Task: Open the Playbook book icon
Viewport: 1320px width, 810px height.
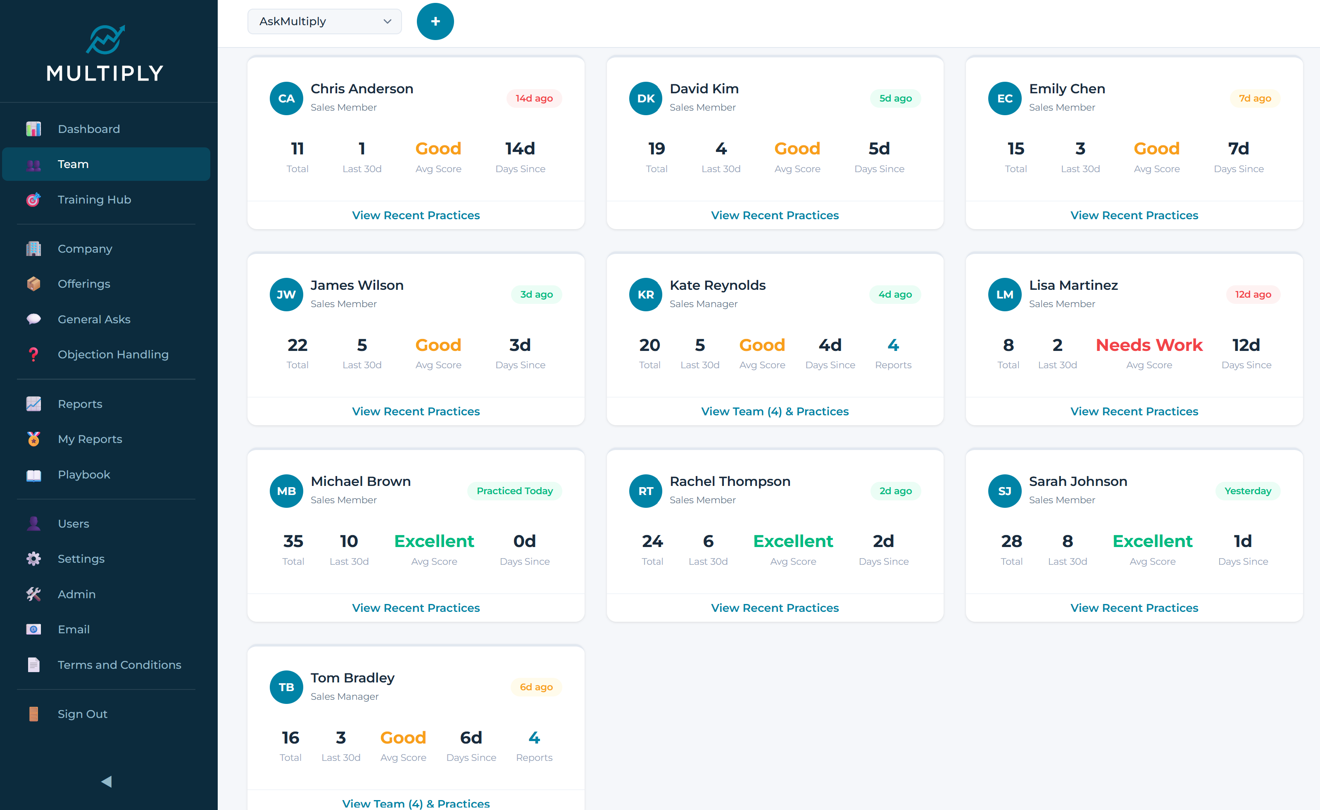Action: tap(33, 474)
